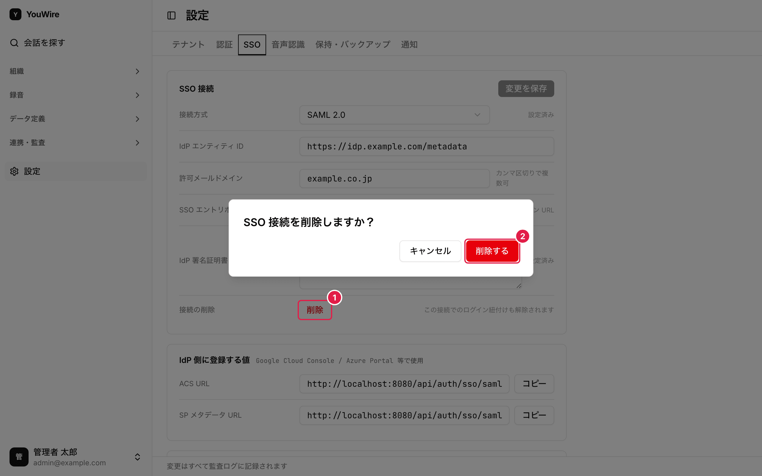Image resolution: width=762 pixels, height=476 pixels.
Task: Click the Google Cloud Console / Azure Portal hint
Action: coord(339,361)
